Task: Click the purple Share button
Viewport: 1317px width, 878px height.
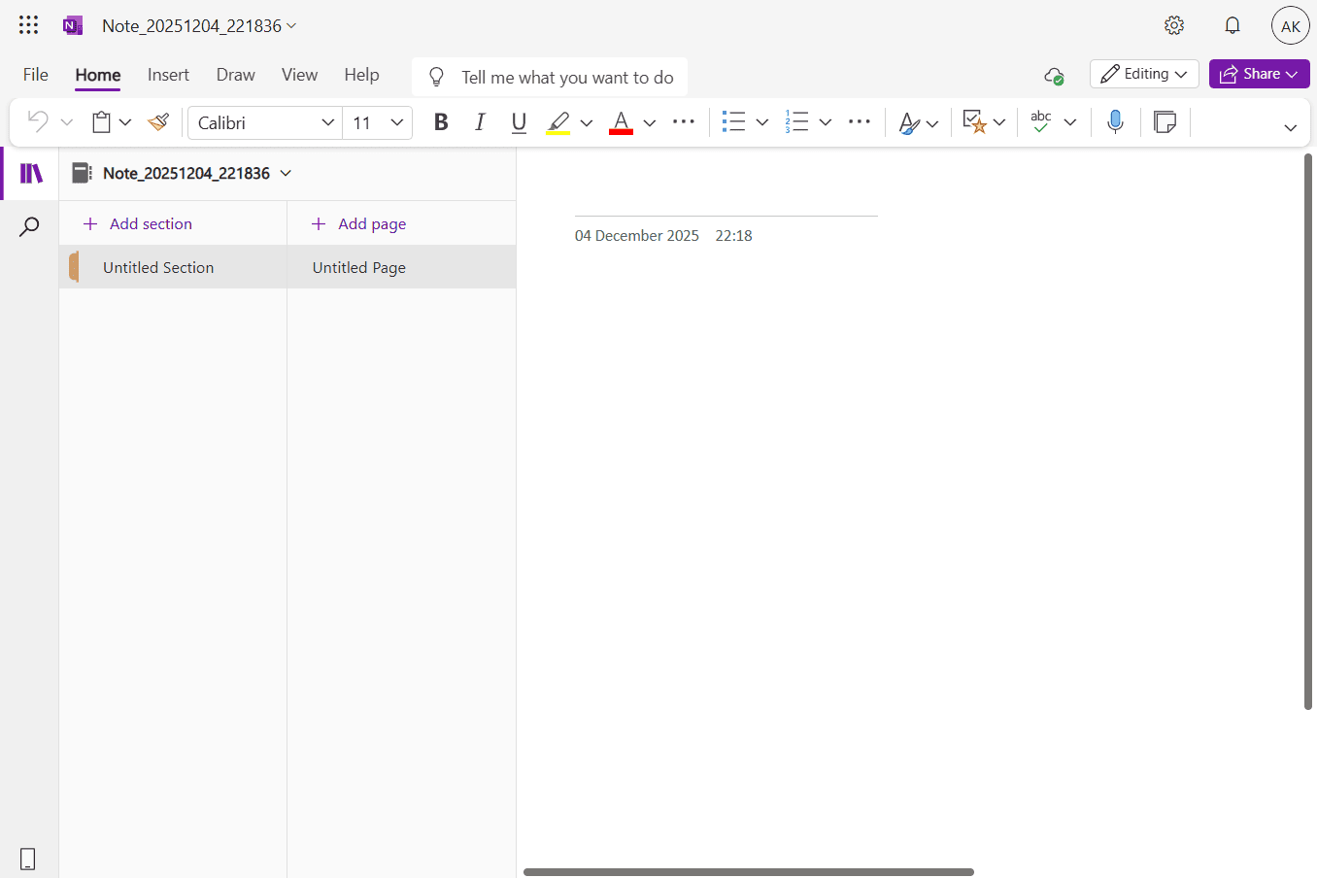Action: click(1259, 74)
